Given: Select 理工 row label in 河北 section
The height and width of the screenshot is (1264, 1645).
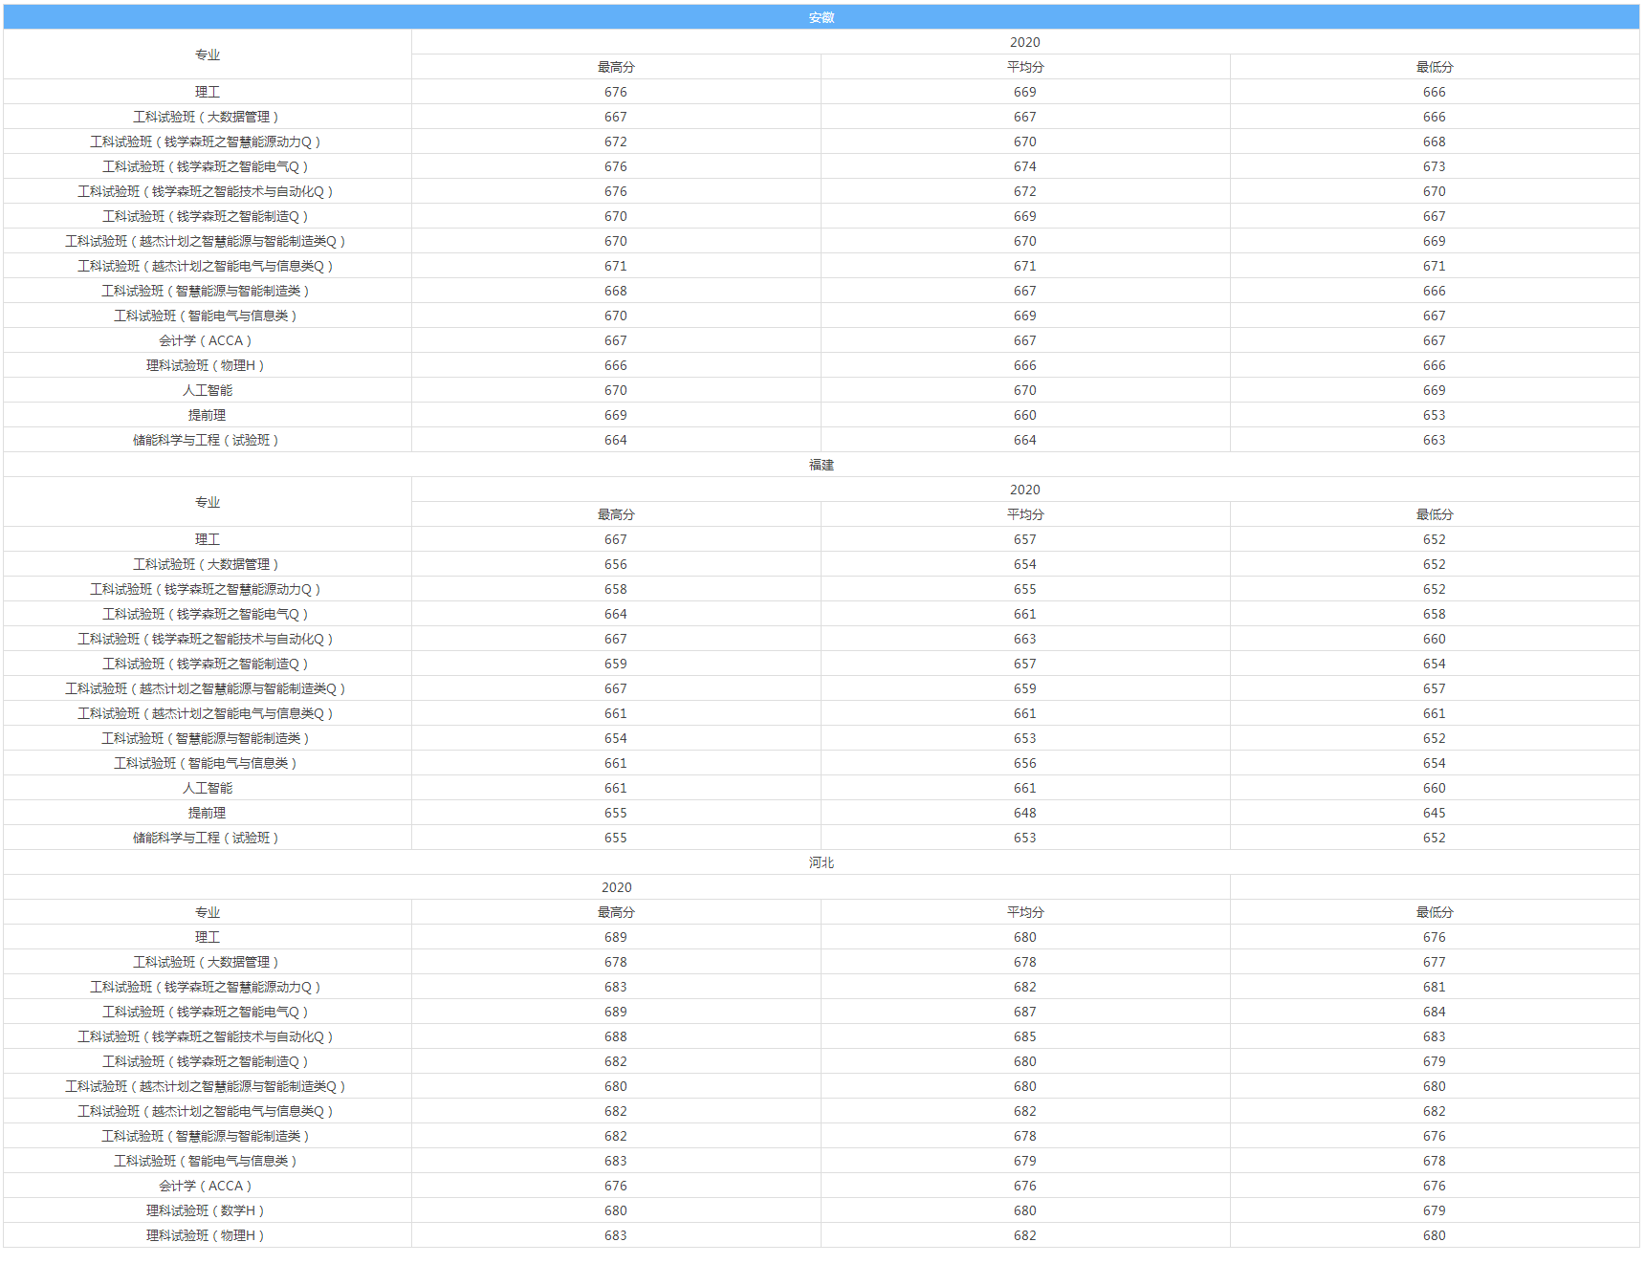Looking at the screenshot, I should 208,937.
